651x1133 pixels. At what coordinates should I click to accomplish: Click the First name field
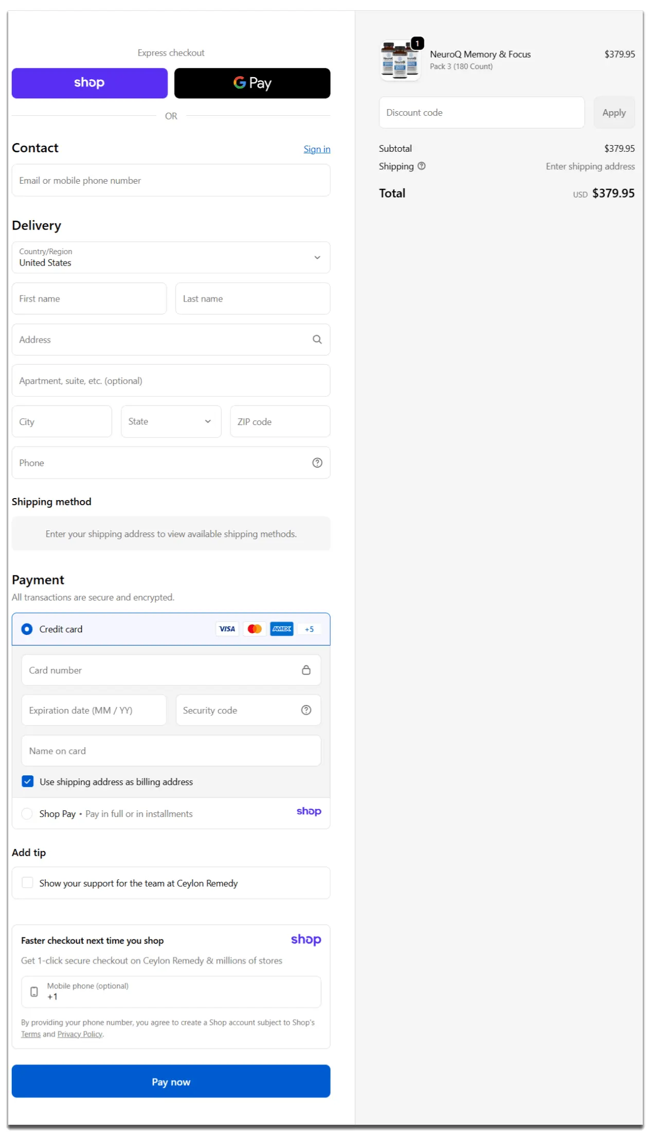point(89,298)
